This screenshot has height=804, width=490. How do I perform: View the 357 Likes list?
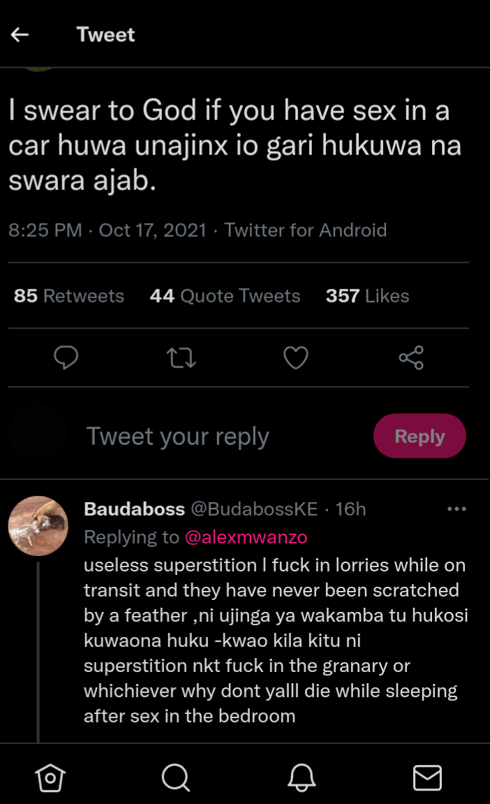tap(367, 296)
